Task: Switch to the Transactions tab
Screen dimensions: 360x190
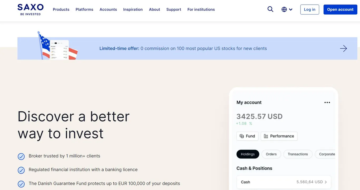Action: [x=298, y=154]
